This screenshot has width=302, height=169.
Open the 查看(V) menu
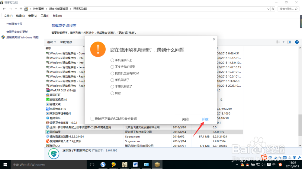click(33, 16)
